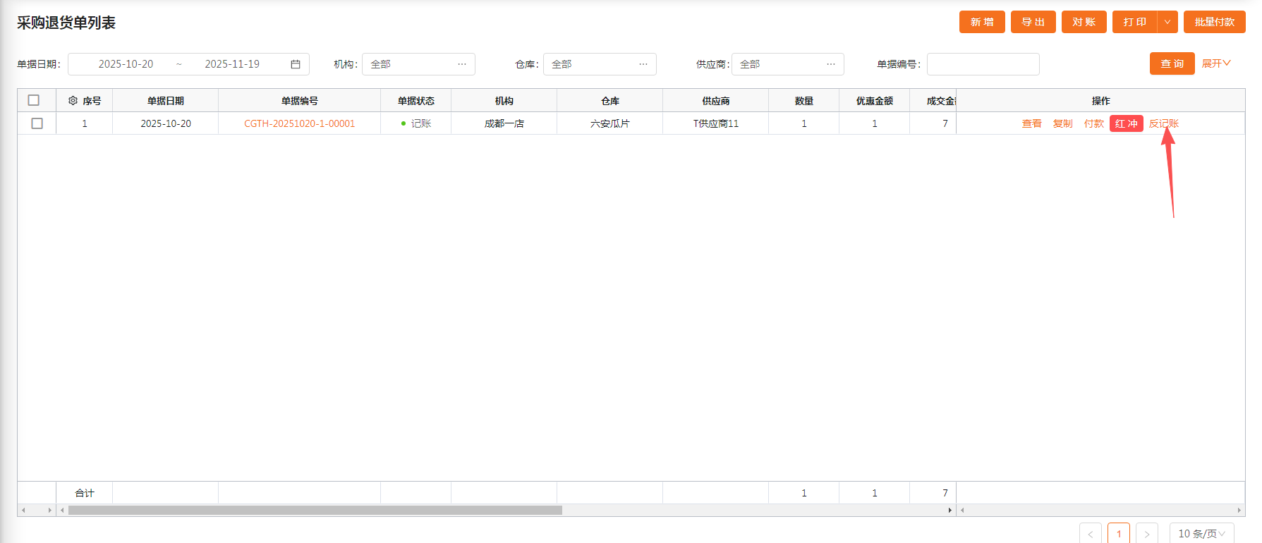1262x543 pixels.
Task: Click the 供应商 selector ellipsis icon
Action: 831,64
